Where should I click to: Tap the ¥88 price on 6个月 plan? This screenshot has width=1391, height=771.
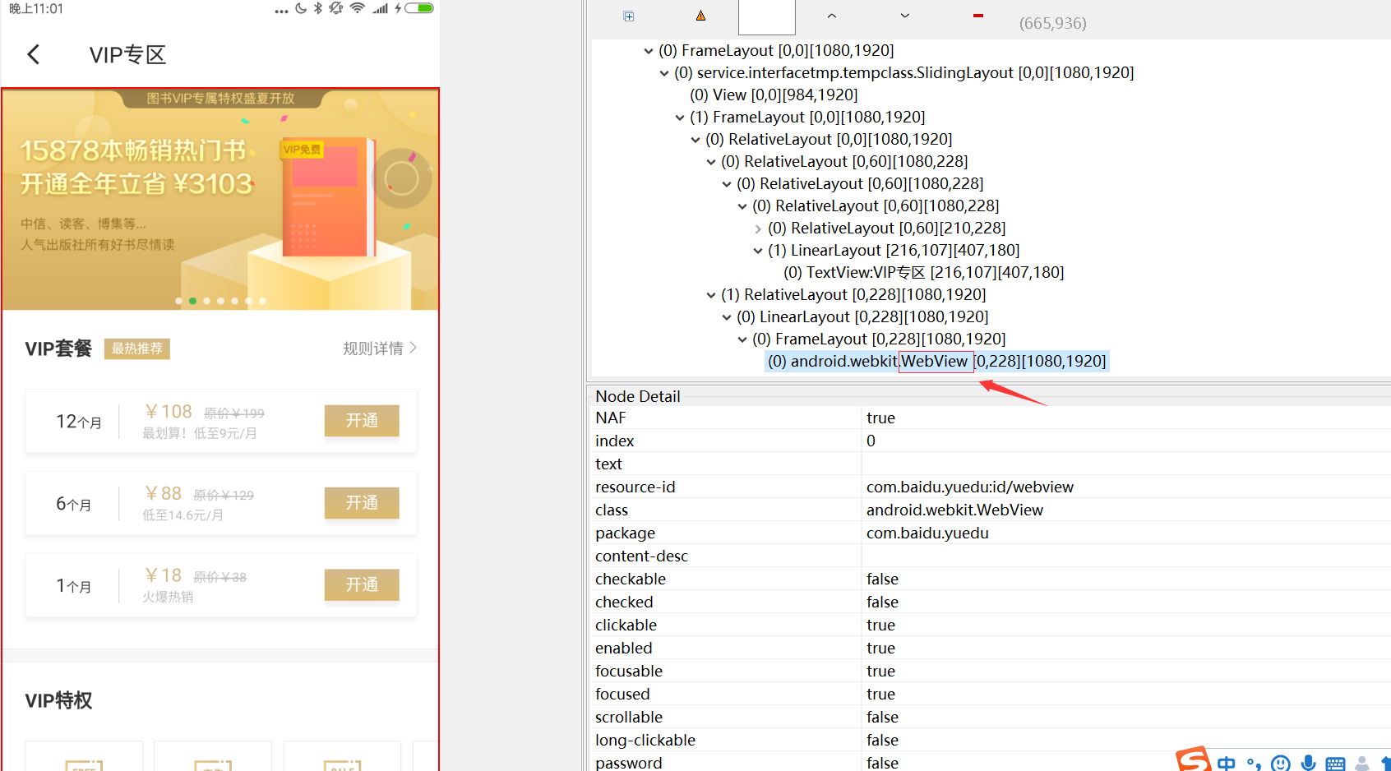click(x=164, y=493)
